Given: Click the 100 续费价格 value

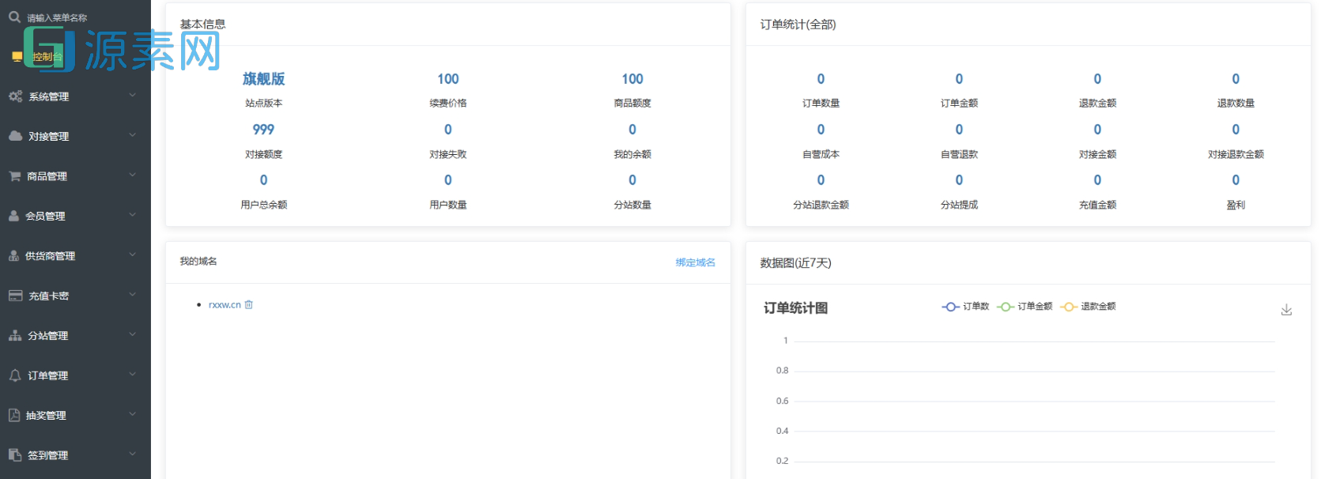Looking at the screenshot, I should click(448, 79).
